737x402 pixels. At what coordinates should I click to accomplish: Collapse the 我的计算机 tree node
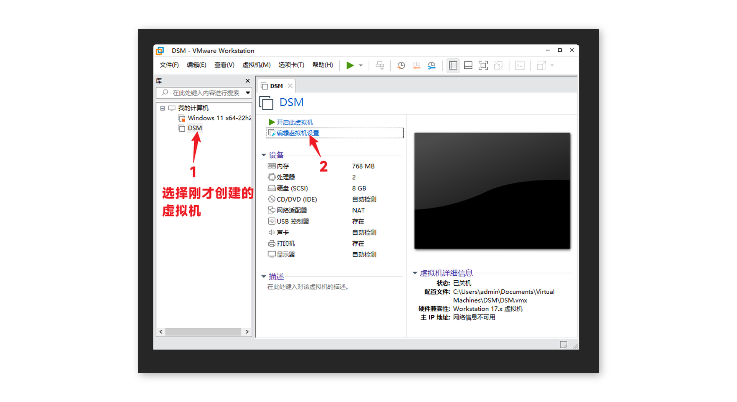click(x=162, y=108)
